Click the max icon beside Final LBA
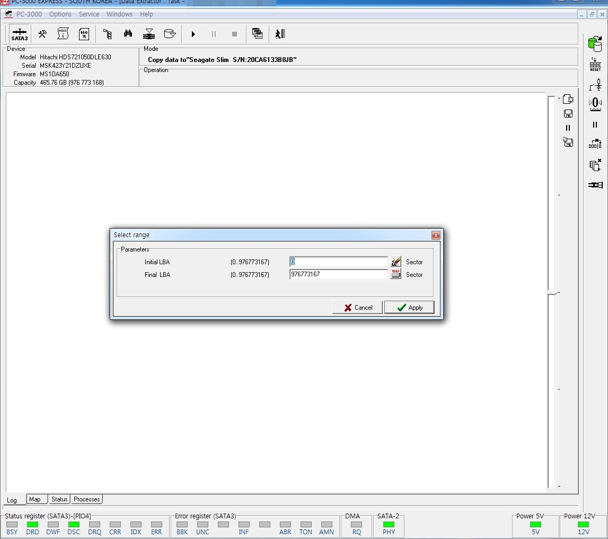Viewport: 608px width, 539px height. point(395,274)
